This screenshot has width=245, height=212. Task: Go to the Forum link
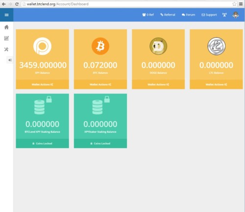point(189,15)
